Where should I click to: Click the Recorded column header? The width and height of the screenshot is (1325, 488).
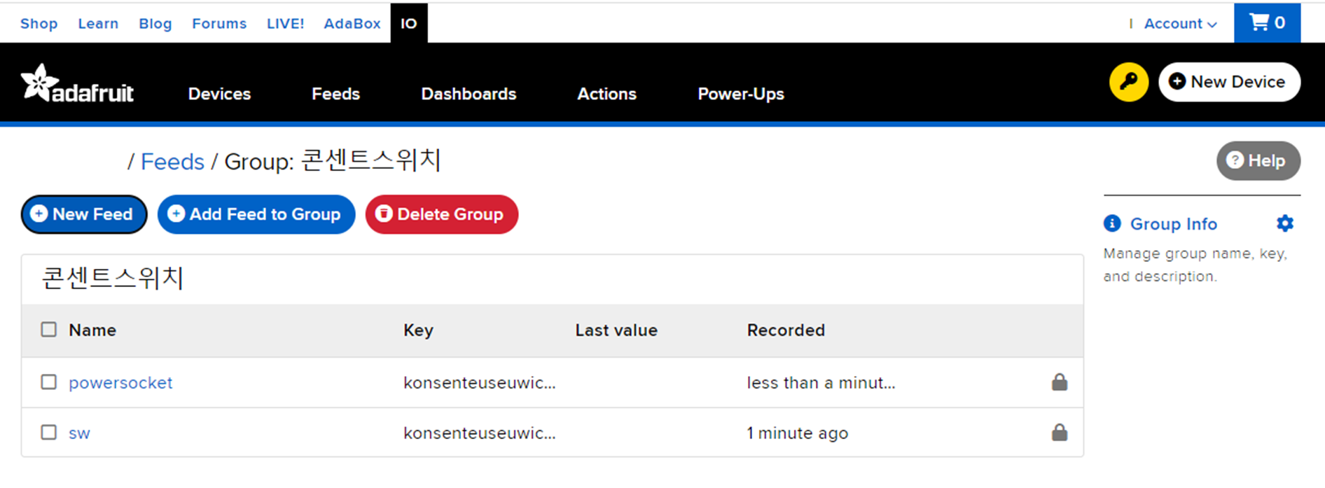tap(786, 330)
